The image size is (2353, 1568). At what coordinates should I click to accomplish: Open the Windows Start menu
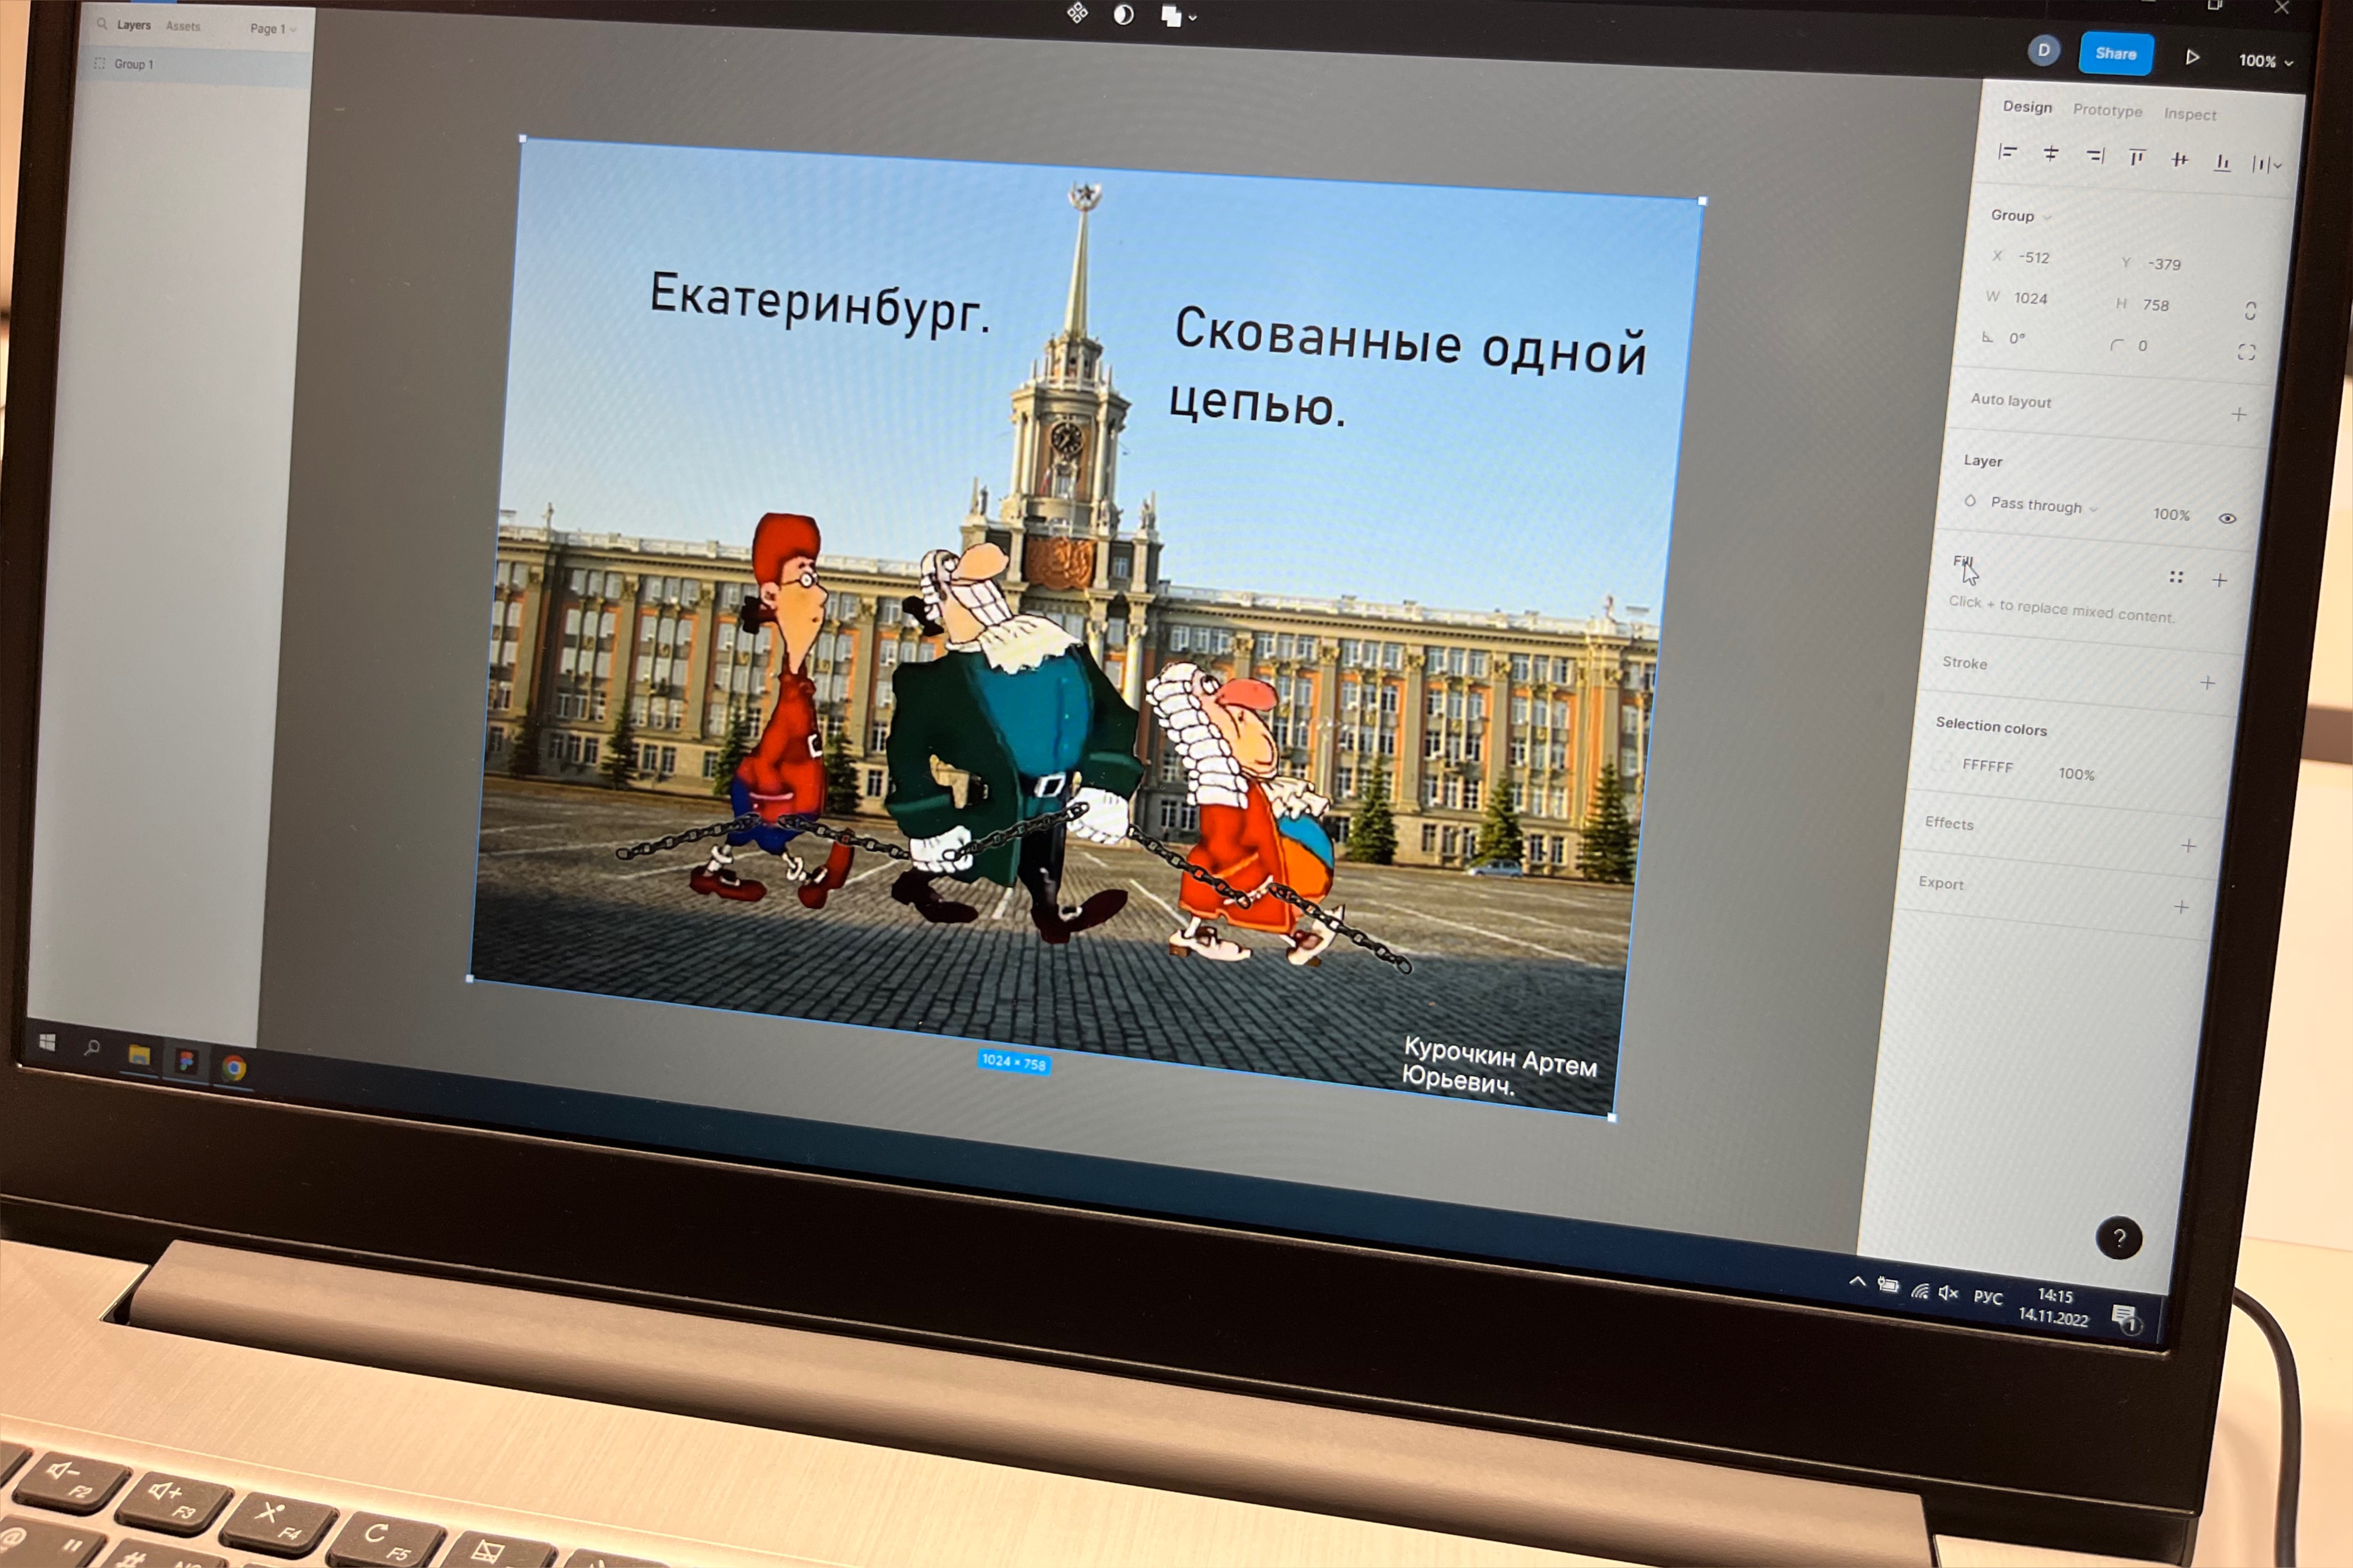(x=47, y=1042)
